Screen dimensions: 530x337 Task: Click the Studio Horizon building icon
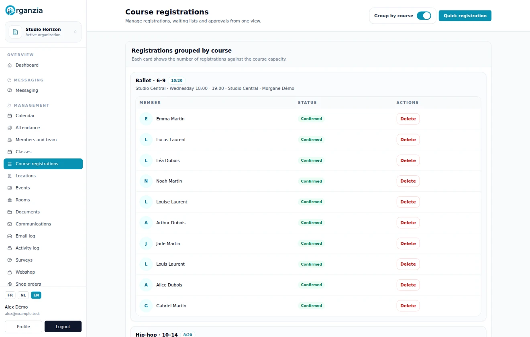point(15,32)
